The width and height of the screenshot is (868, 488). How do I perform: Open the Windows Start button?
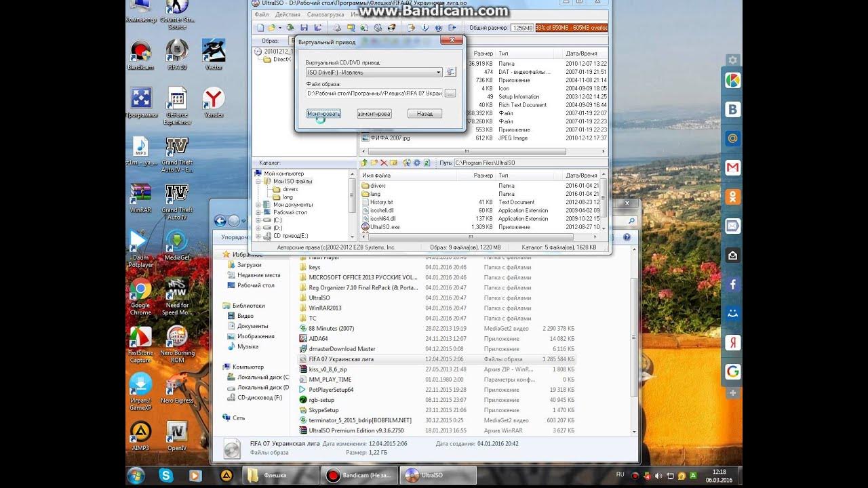click(136, 476)
